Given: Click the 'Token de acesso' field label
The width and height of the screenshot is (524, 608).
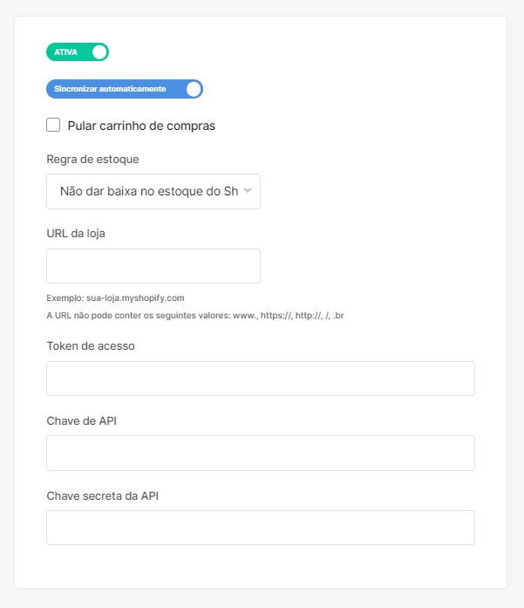Looking at the screenshot, I should tap(91, 346).
